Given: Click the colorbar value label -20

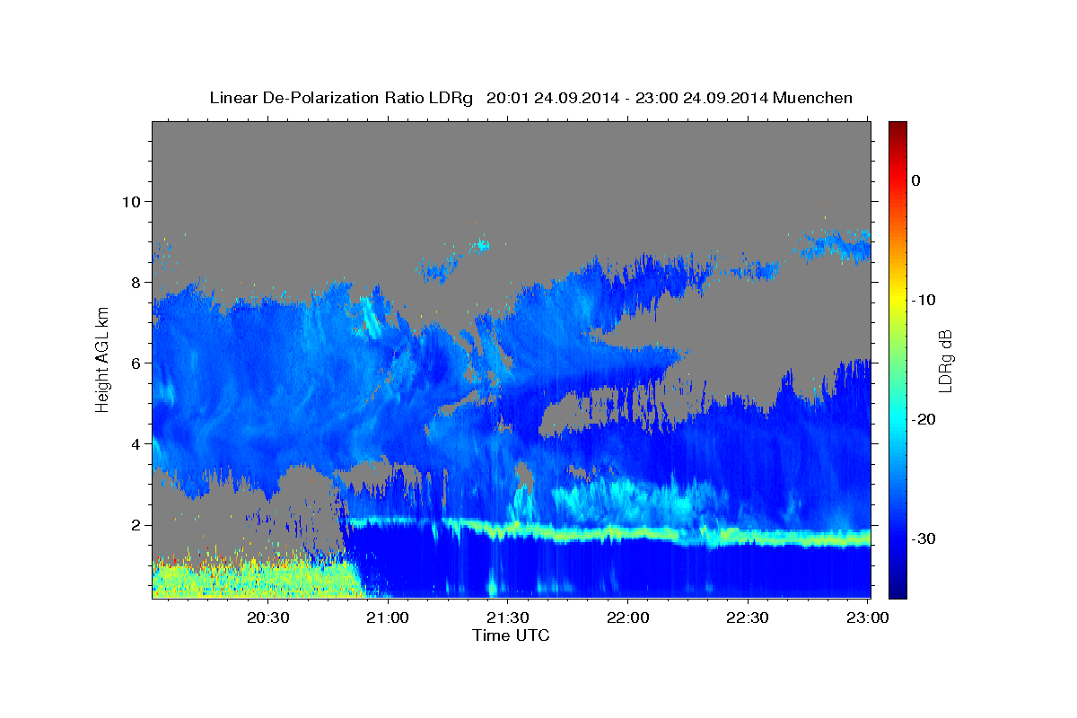Looking at the screenshot, I should 924,419.
